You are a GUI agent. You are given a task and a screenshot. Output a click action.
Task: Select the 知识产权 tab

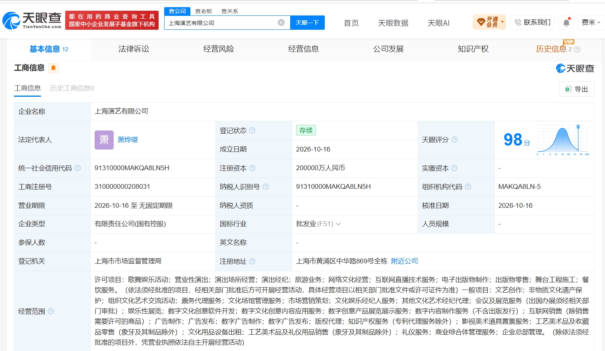click(473, 49)
